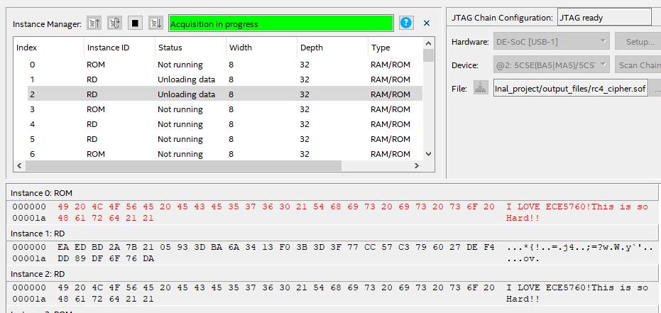The image size is (661, 313).
Task: Click Write Data to In-System Memory icon
Action: (x=155, y=23)
